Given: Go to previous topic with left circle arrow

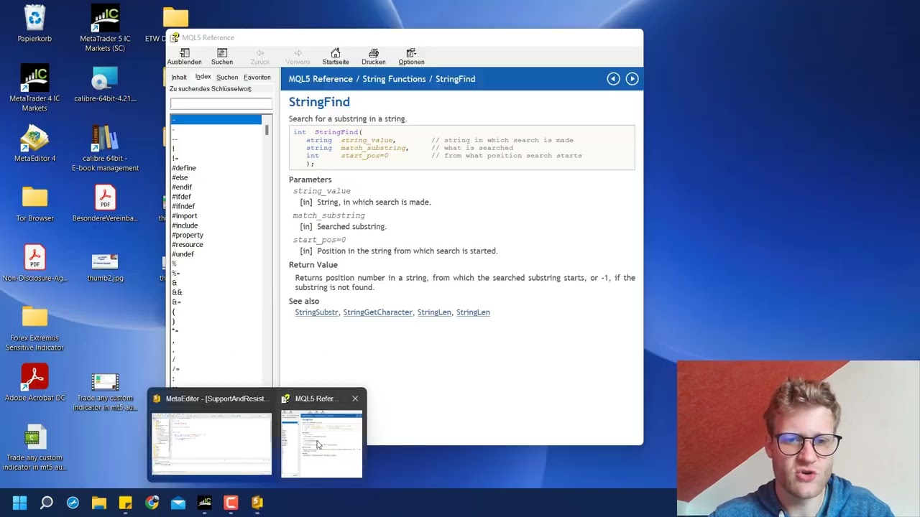Looking at the screenshot, I should (x=613, y=79).
